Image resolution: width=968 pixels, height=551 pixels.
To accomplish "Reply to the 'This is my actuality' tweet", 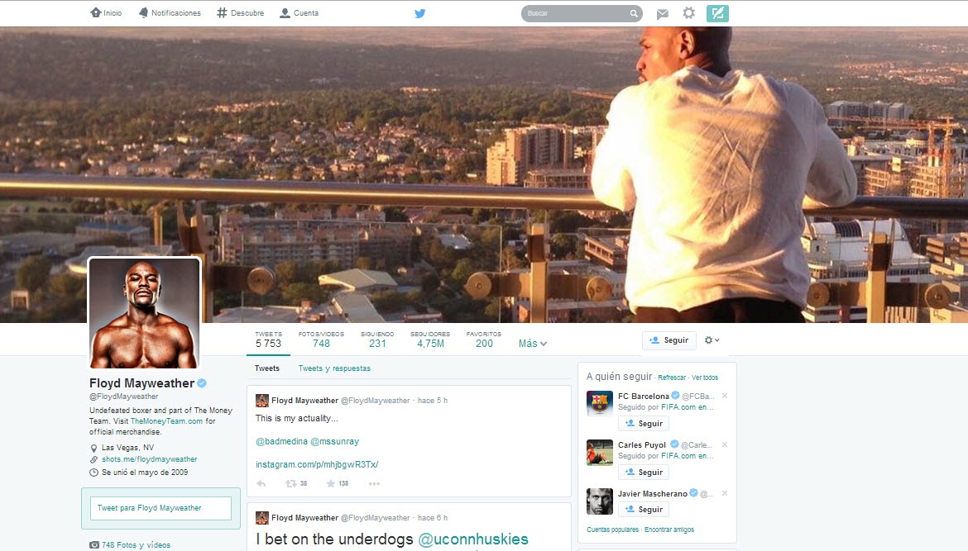I will point(261,483).
